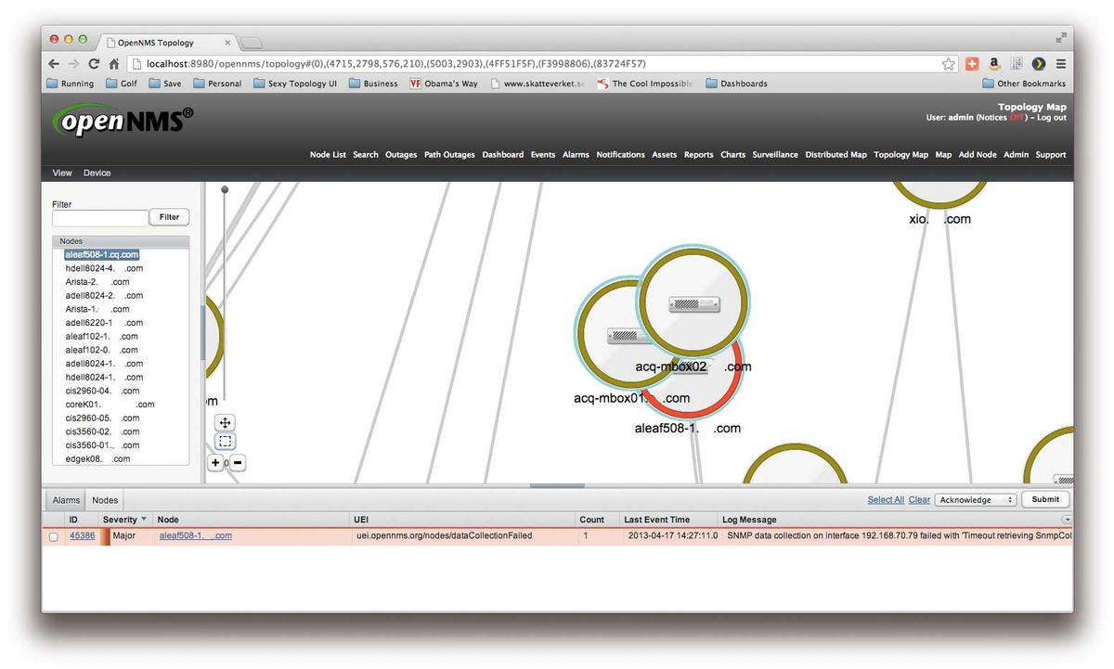Click the zoom slider handle
The width and height of the screenshot is (1114, 669).
224,189
